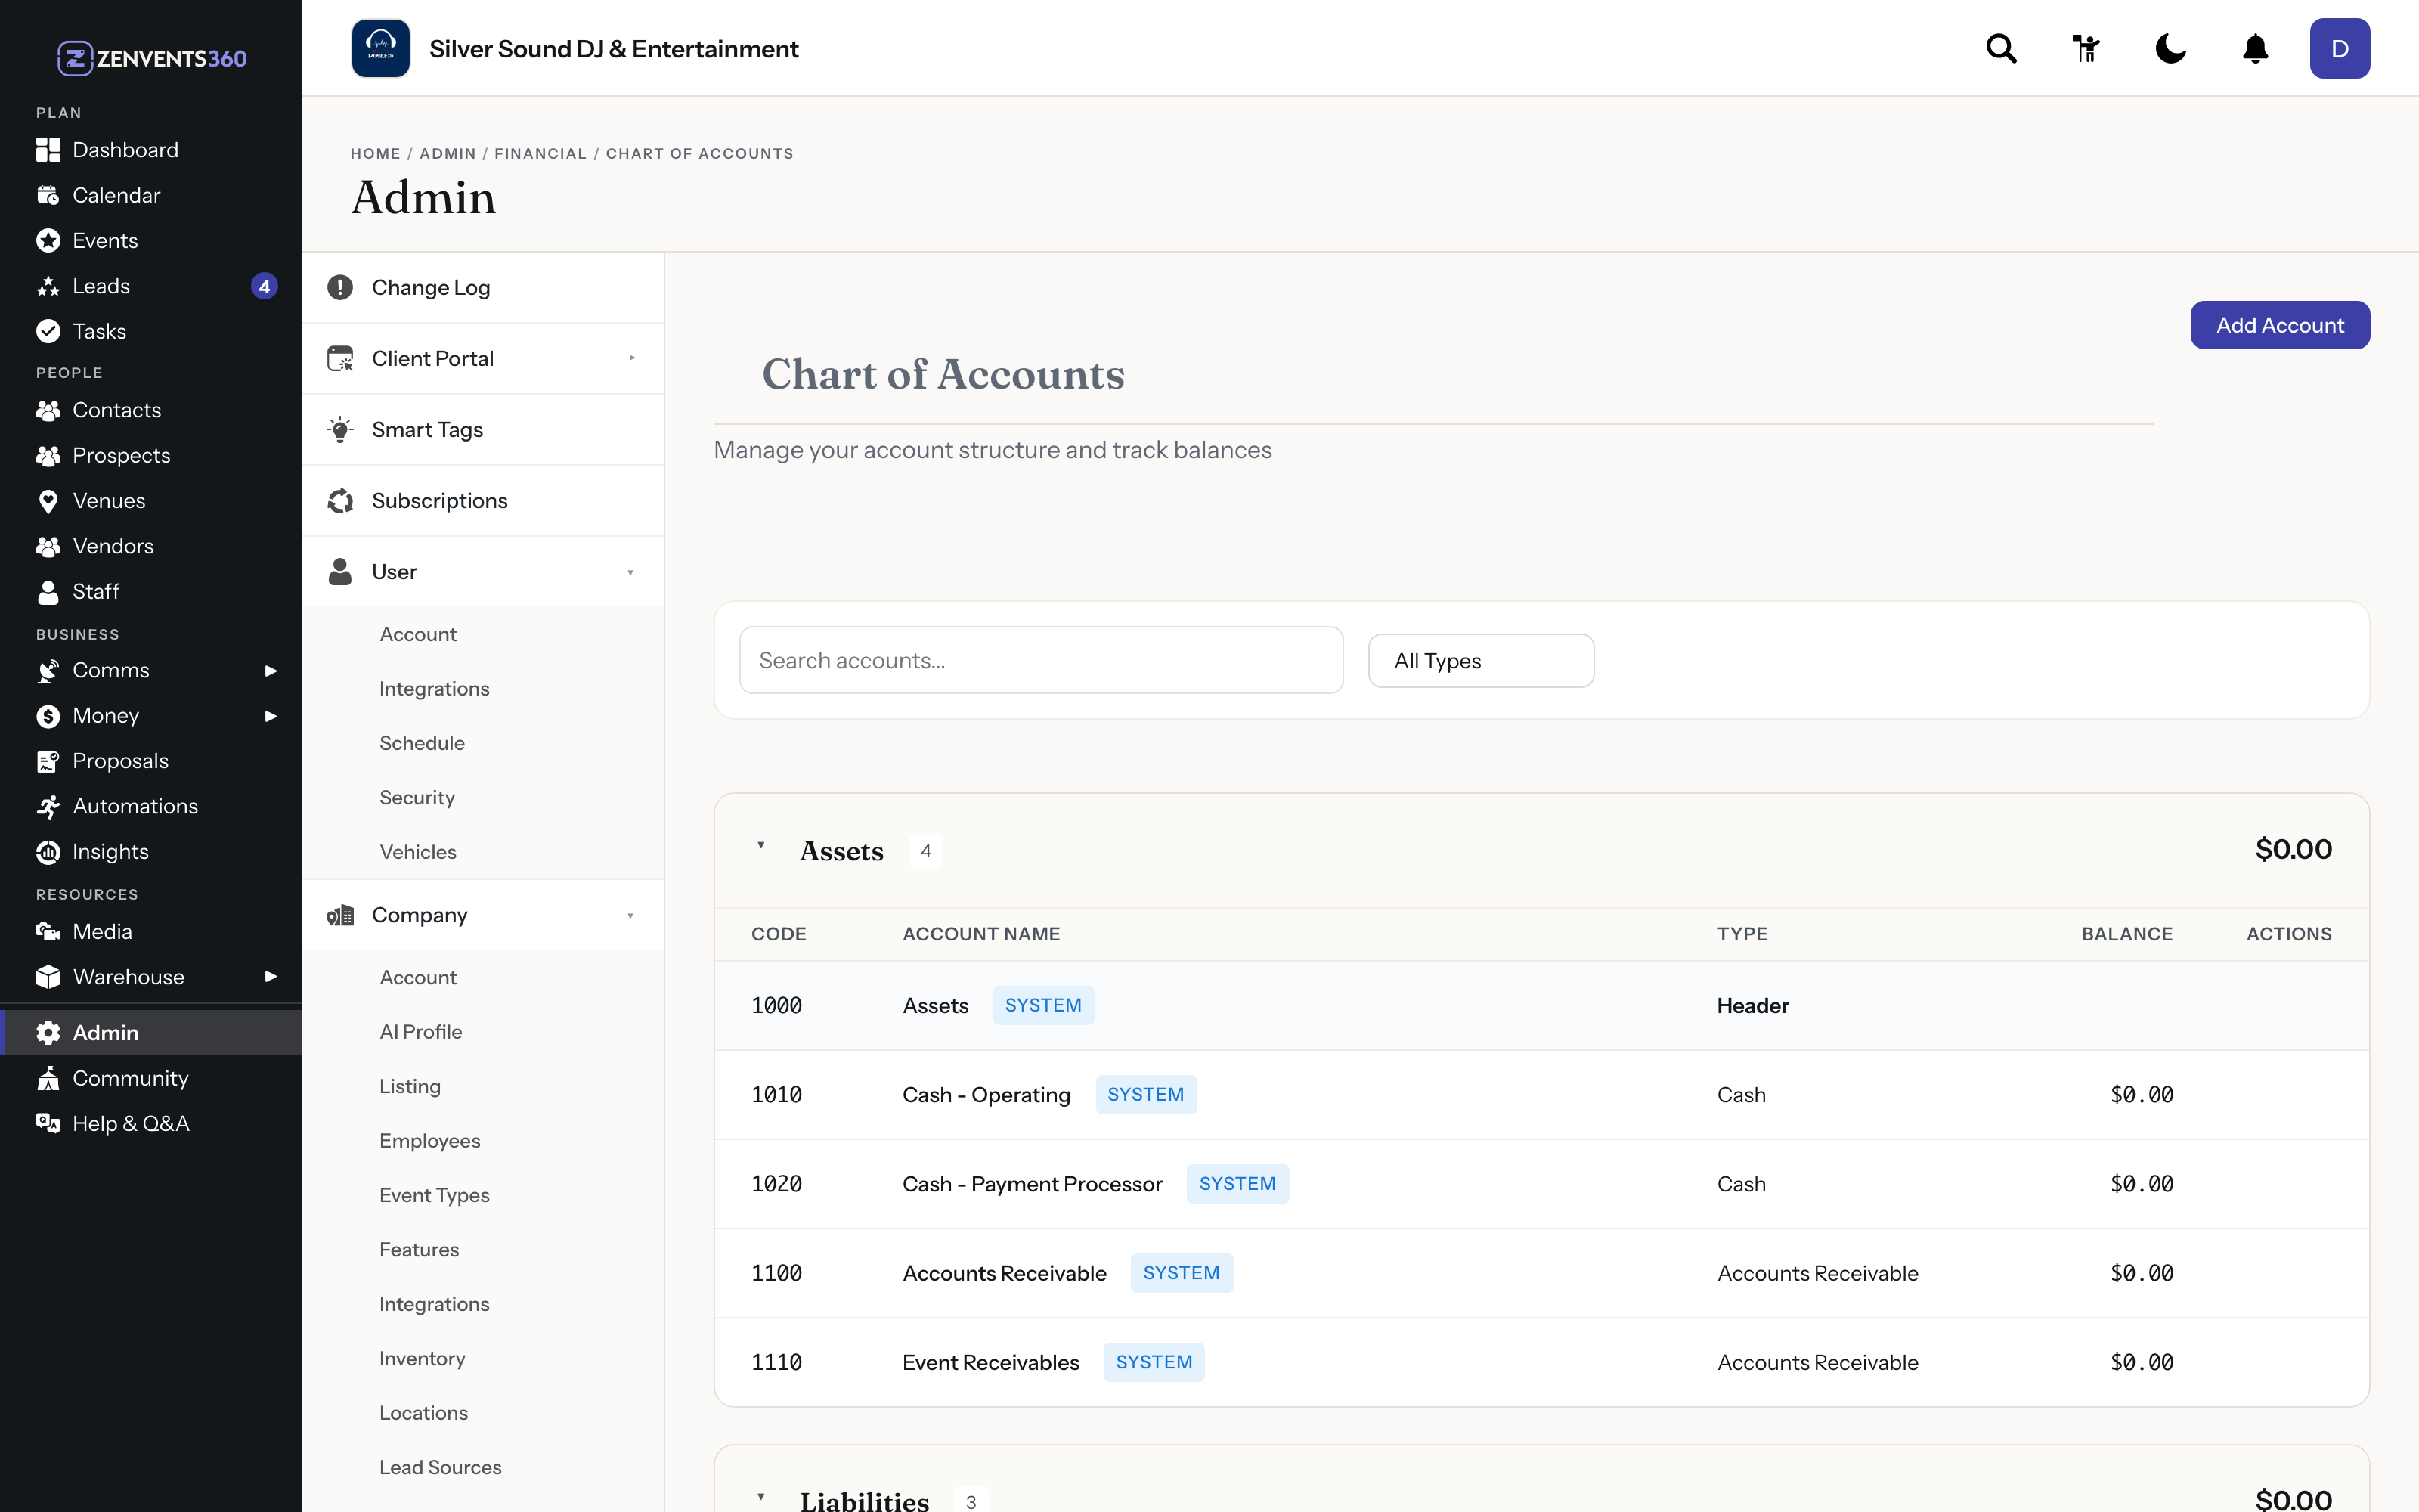This screenshot has width=2419, height=1512.
Task: Open the D user avatar menu
Action: pos(2339,48)
